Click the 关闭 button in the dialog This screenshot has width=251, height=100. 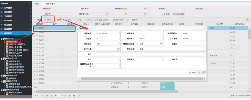[x=201, y=72]
